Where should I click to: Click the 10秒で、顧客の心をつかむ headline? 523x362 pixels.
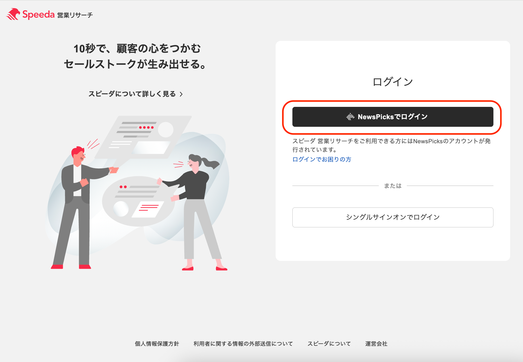pos(137,49)
